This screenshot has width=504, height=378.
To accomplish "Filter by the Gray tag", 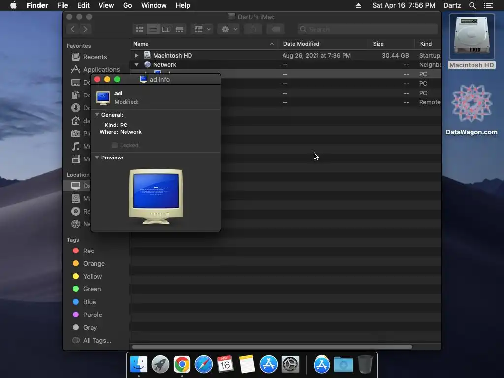I will [x=85, y=327].
